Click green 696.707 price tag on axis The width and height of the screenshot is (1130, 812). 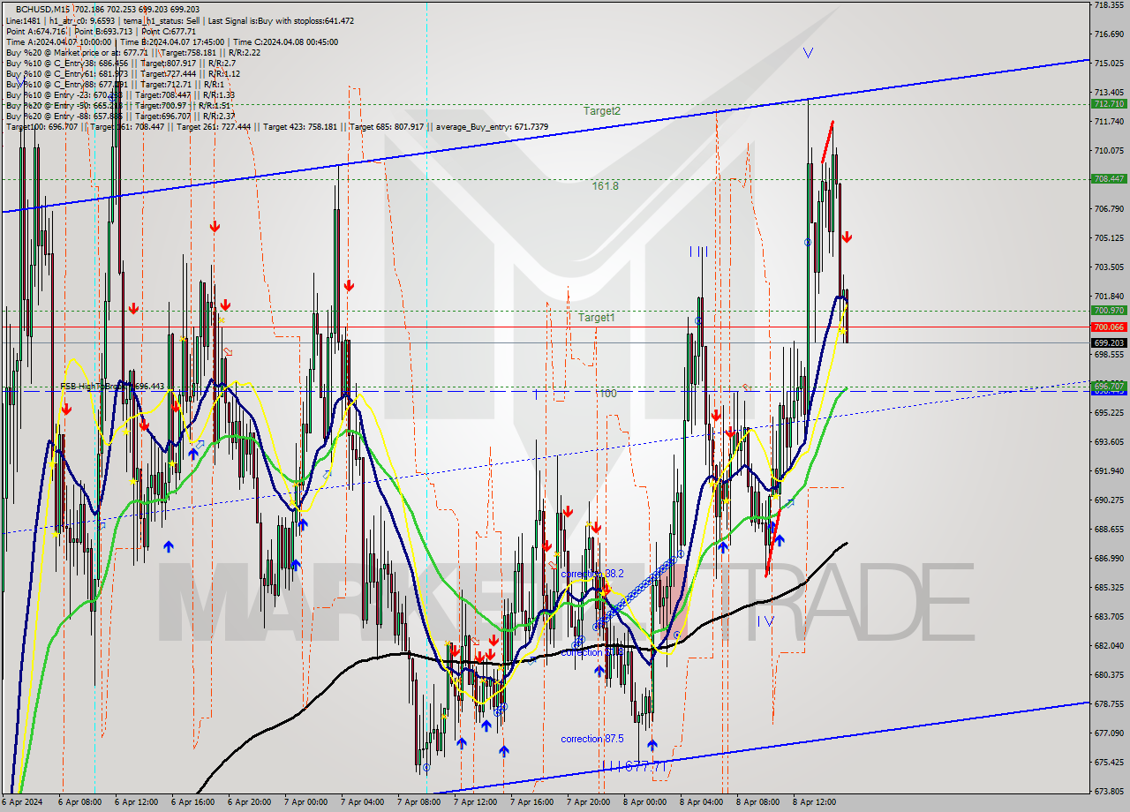click(1109, 386)
